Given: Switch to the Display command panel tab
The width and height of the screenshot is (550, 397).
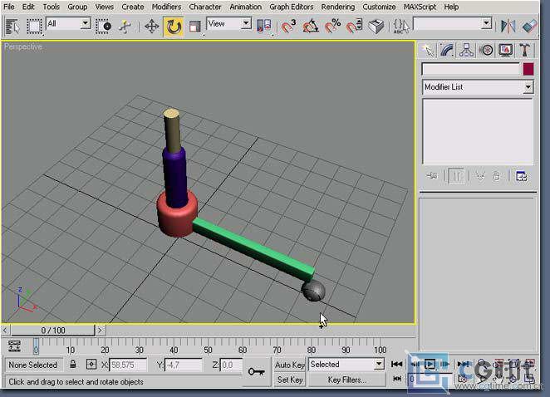Looking at the screenshot, I should coord(505,51).
